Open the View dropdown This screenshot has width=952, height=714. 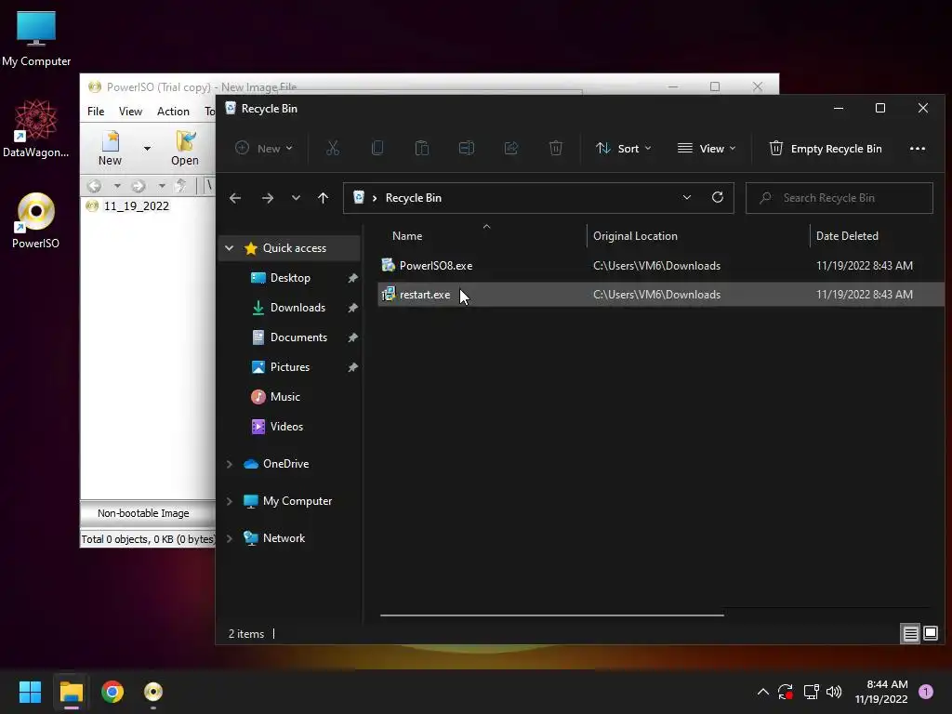[x=707, y=148]
